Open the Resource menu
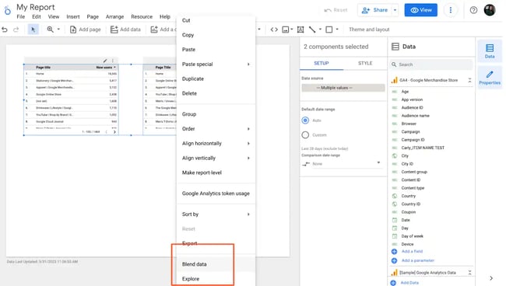Image resolution: width=506 pixels, height=286 pixels. click(142, 17)
